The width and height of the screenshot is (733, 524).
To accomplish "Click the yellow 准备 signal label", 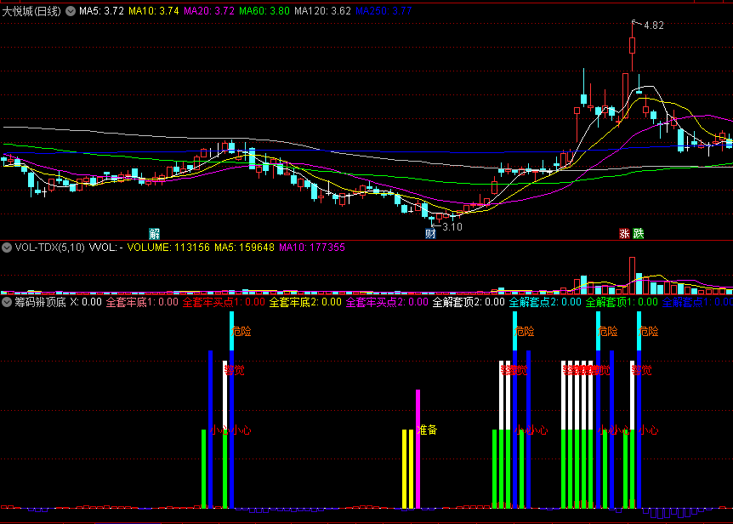I will click(427, 430).
